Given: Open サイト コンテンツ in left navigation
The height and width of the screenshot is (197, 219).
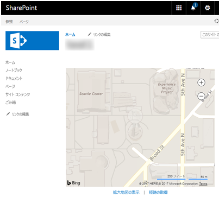Looking at the screenshot, I should point(18,94).
